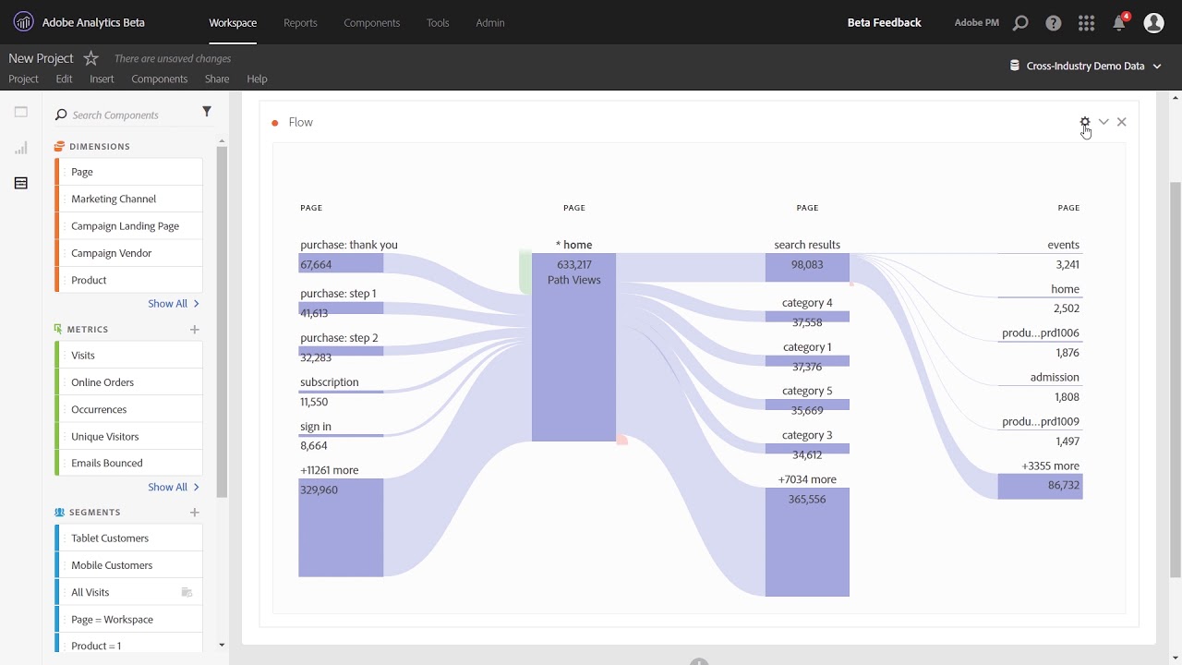The image size is (1182, 665).
Task: Toggle the favorite star next to New Project
Action: click(90, 57)
